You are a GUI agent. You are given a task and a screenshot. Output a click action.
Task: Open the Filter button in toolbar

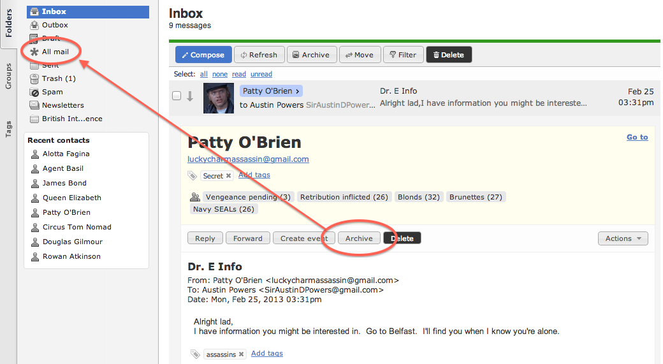tap(402, 55)
